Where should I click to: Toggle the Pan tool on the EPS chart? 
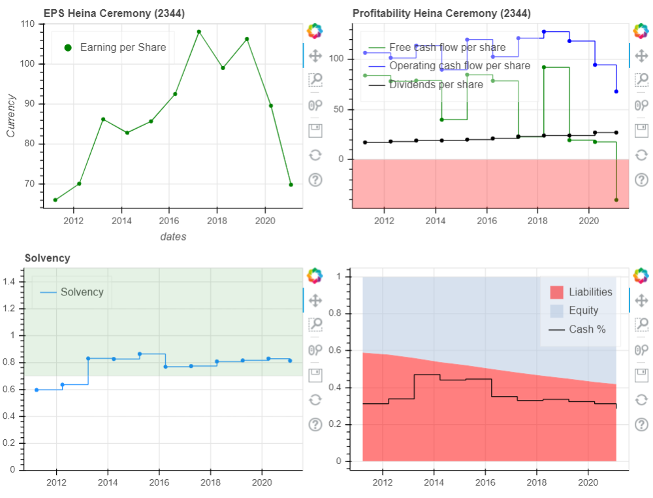coord(315,56)
